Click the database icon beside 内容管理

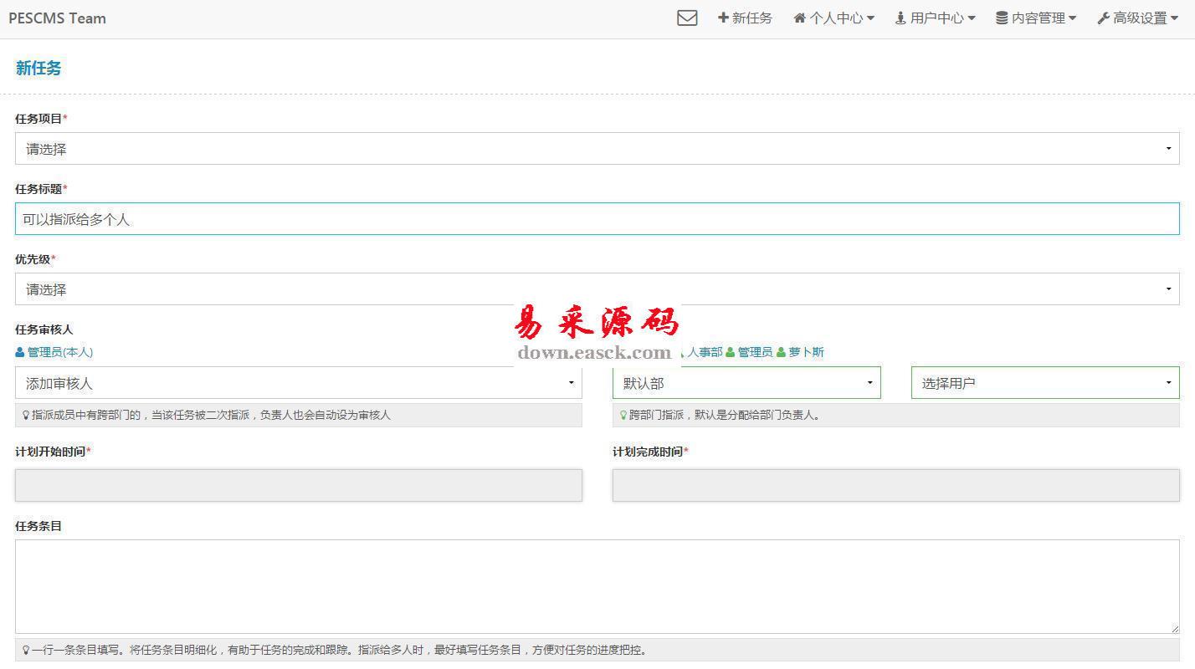pos(1002,18)
